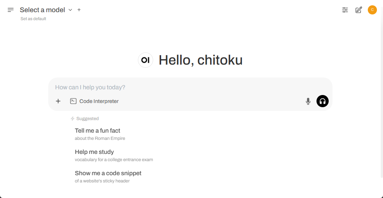
Task: Open the sidebar hamburger menu
Action: 11,10
